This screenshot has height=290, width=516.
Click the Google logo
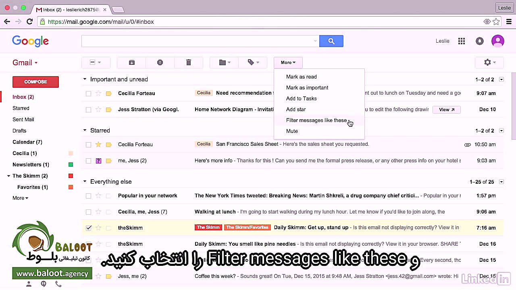(30, 41)
